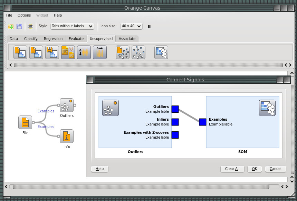
Task: Open the File menu
Action: pos(9,15)
